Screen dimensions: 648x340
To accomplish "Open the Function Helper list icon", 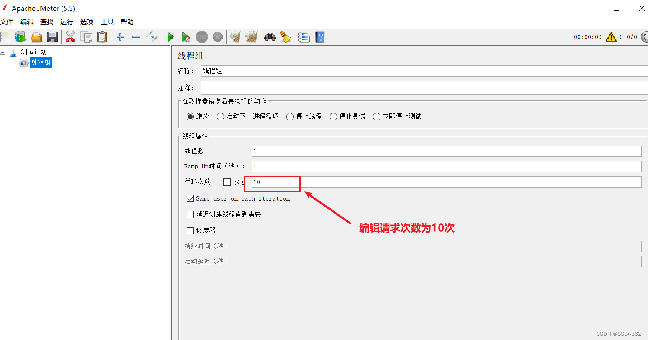I will coord(304,37).
